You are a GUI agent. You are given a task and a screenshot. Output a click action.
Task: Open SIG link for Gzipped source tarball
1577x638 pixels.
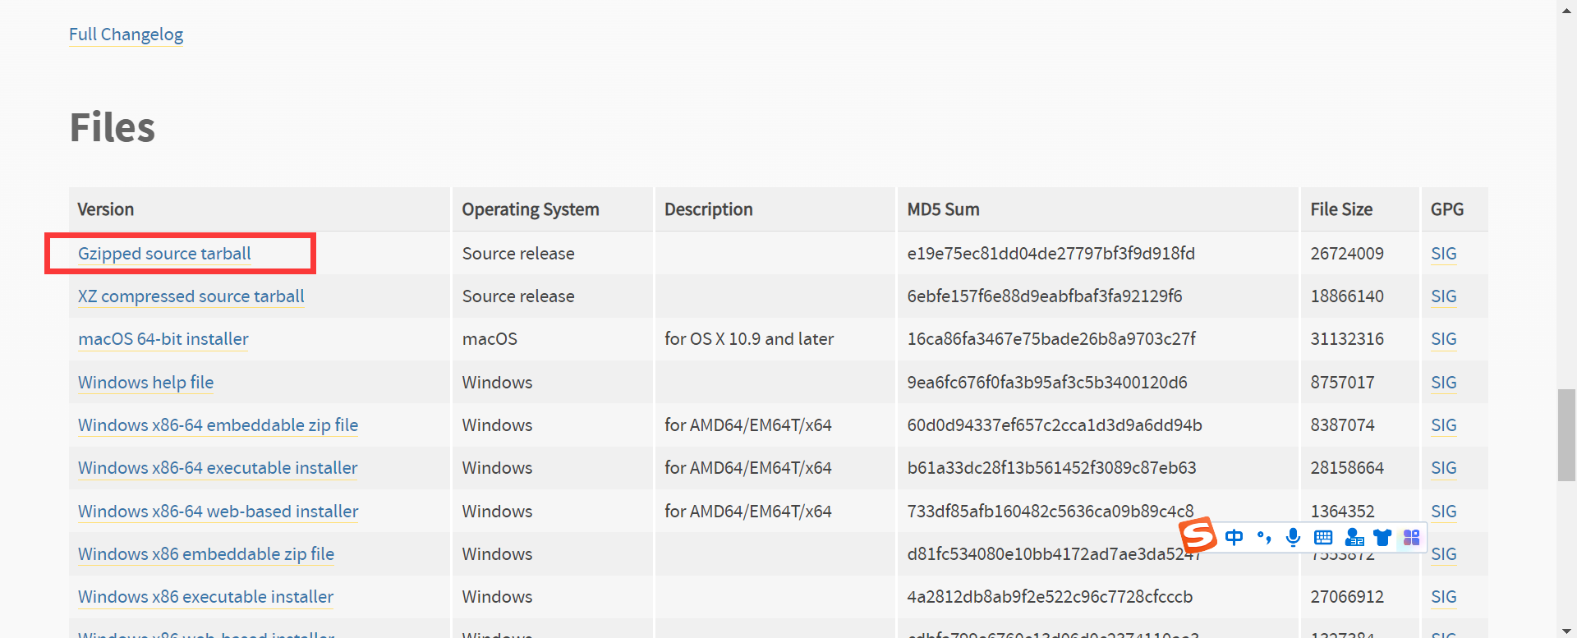(1443, 254)
